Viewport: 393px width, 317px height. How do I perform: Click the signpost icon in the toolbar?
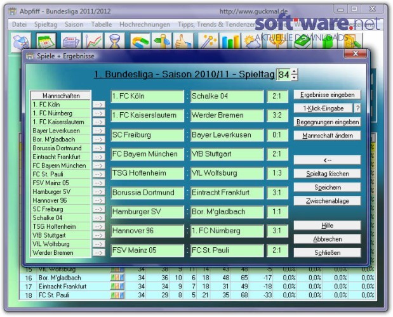162,42
